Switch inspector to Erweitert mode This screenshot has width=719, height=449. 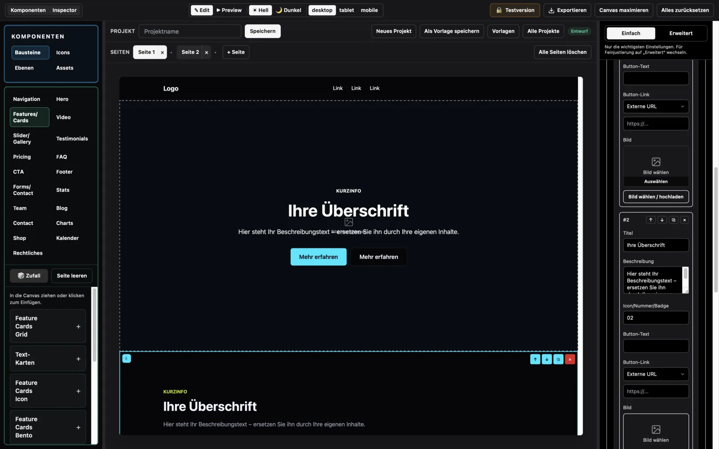coord(681,33)
